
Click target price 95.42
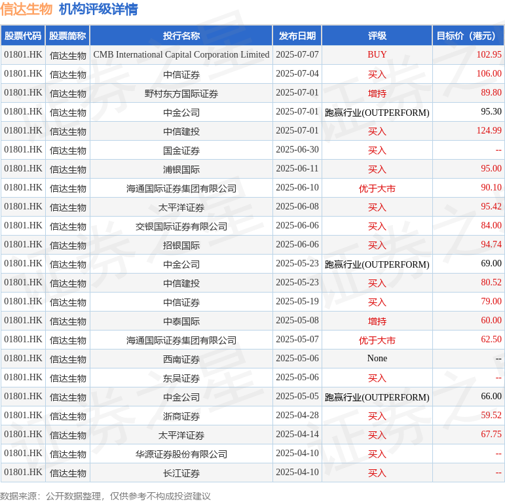[491, 207]
